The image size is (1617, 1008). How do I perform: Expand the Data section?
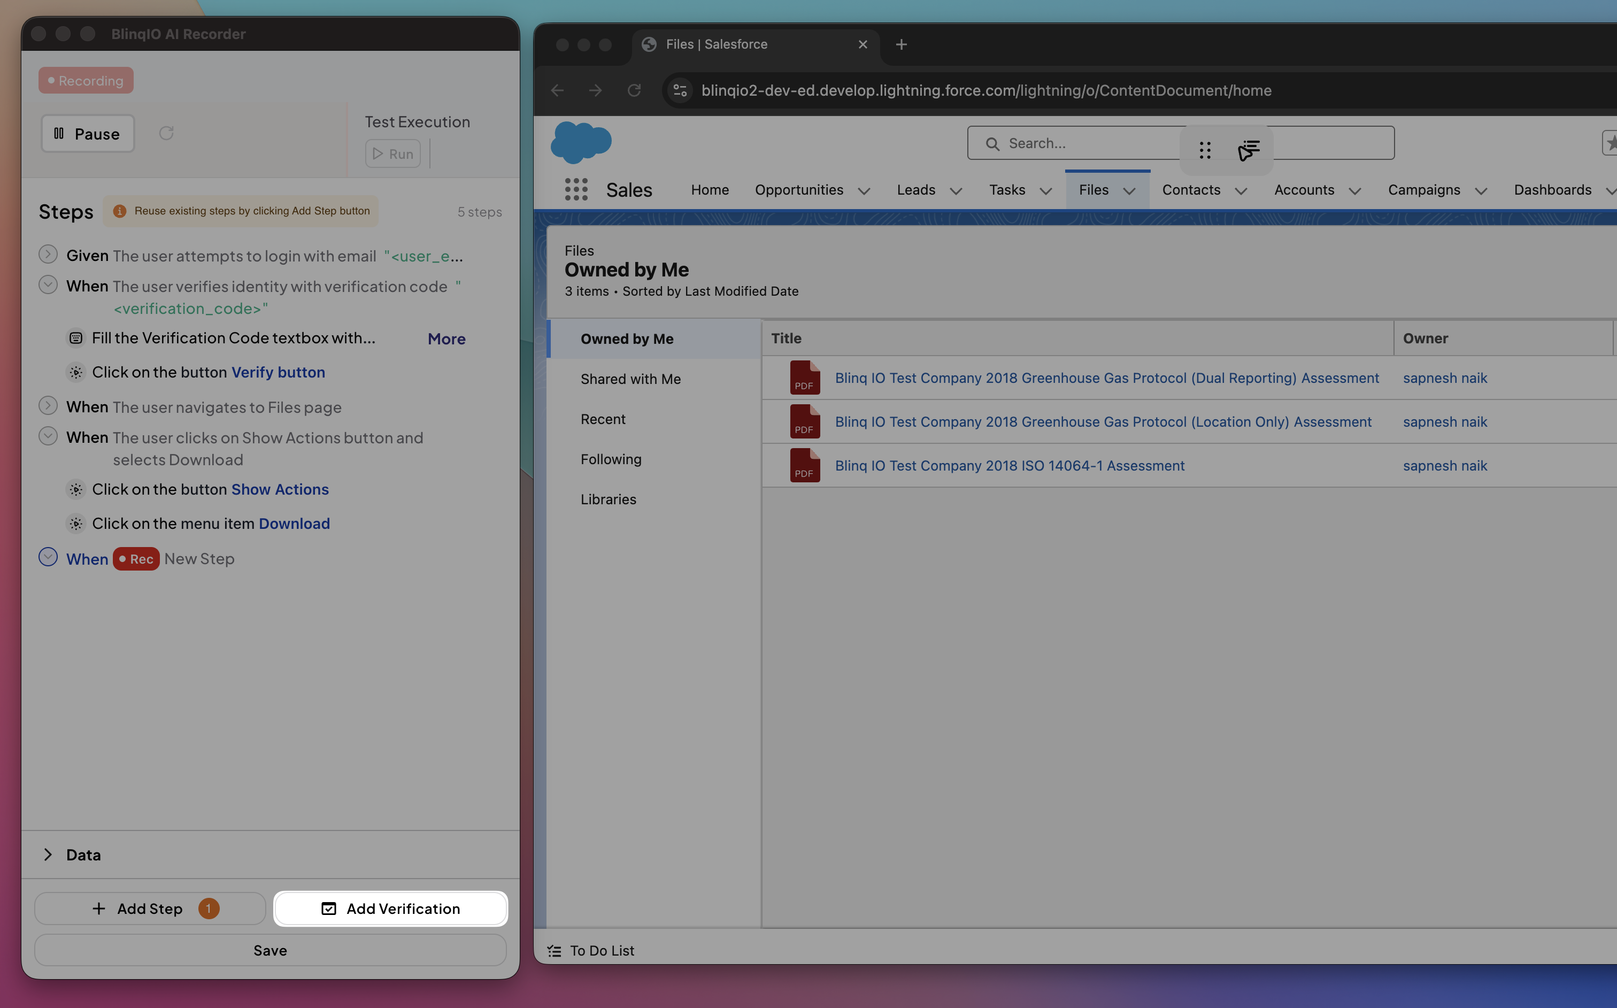click(48, 855)
